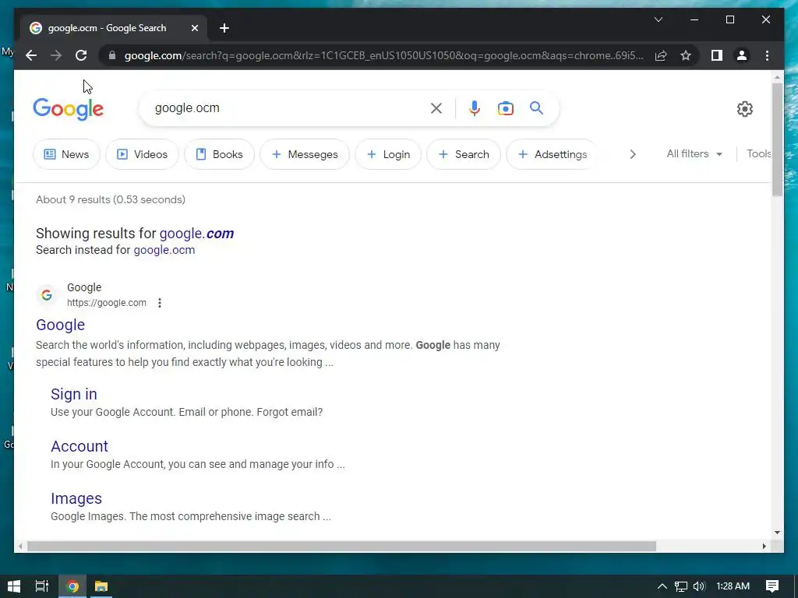Click the address bar URL
The width and height of the screenshot is (798, 598).
pyautogui.click(x=383, y=55)
